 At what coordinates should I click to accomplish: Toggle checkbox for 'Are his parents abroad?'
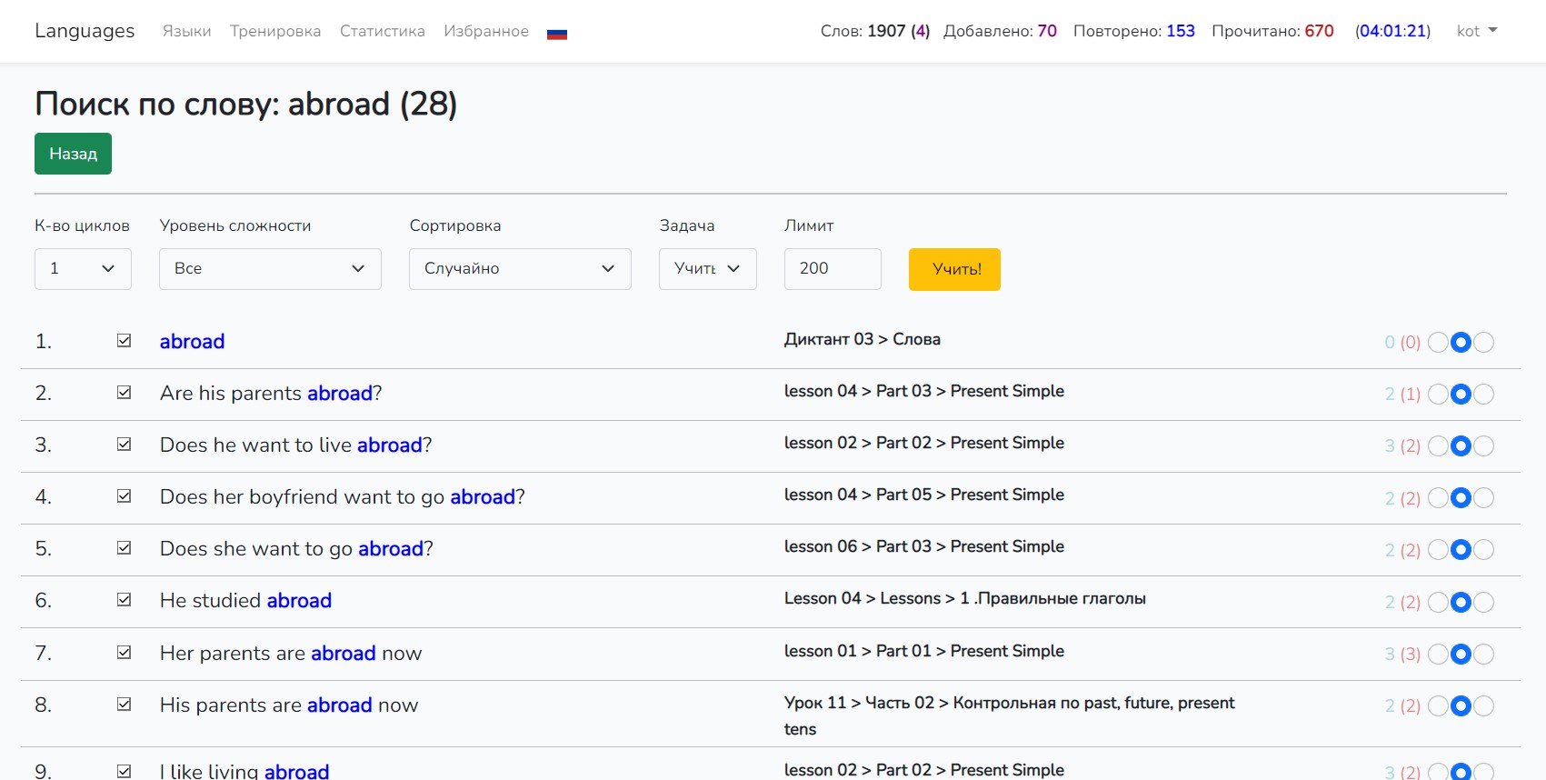point(125,393)
